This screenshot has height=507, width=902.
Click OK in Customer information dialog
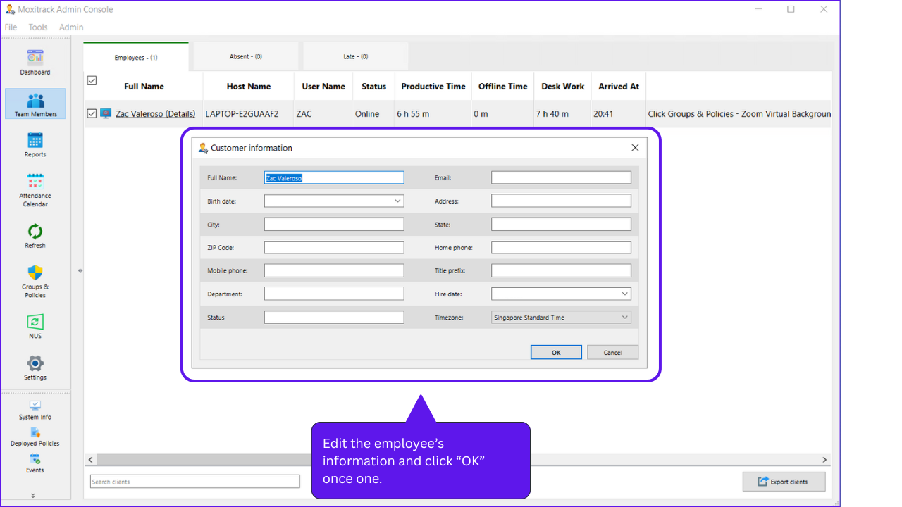pos(556,352)
